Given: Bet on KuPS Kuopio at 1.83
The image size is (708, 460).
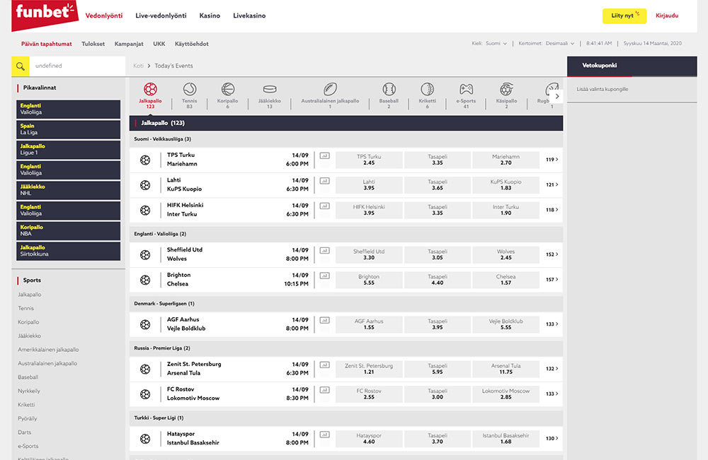Looking at the screenshot, I should tap(506, 185).
